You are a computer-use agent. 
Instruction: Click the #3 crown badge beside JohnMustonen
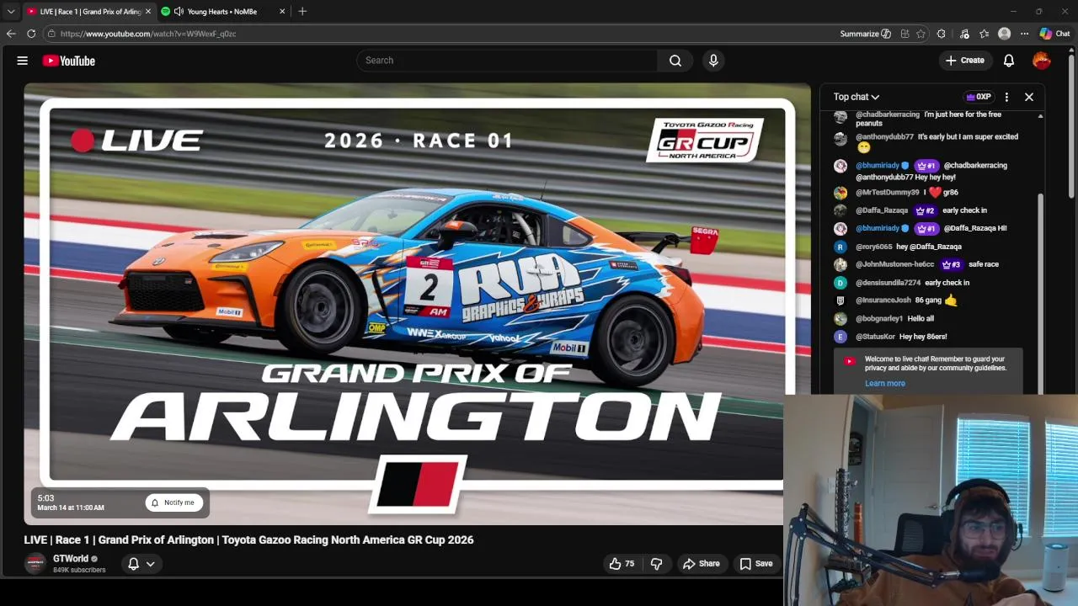tap(951, 264)
